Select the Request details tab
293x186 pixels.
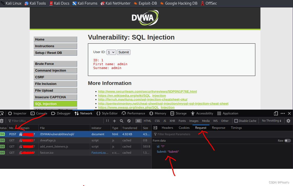coord(201,128)
